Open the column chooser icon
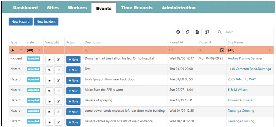The height and width of the screenshot is (127, 276). pos(207,32)
